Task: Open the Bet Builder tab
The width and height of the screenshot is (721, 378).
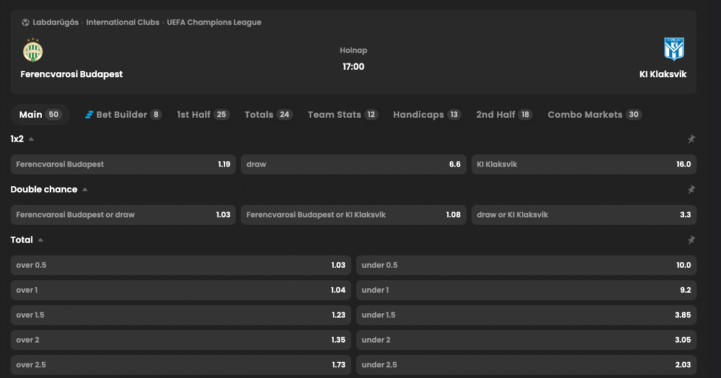Action: tap(123, 115)
